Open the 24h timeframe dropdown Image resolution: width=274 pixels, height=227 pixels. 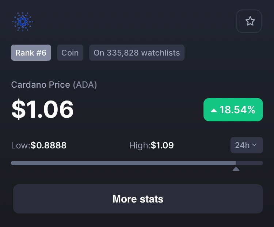[247, 145]
